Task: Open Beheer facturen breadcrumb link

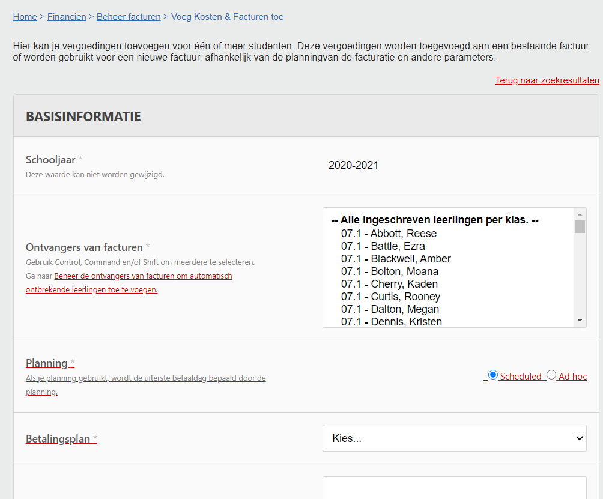Action: 129,17
